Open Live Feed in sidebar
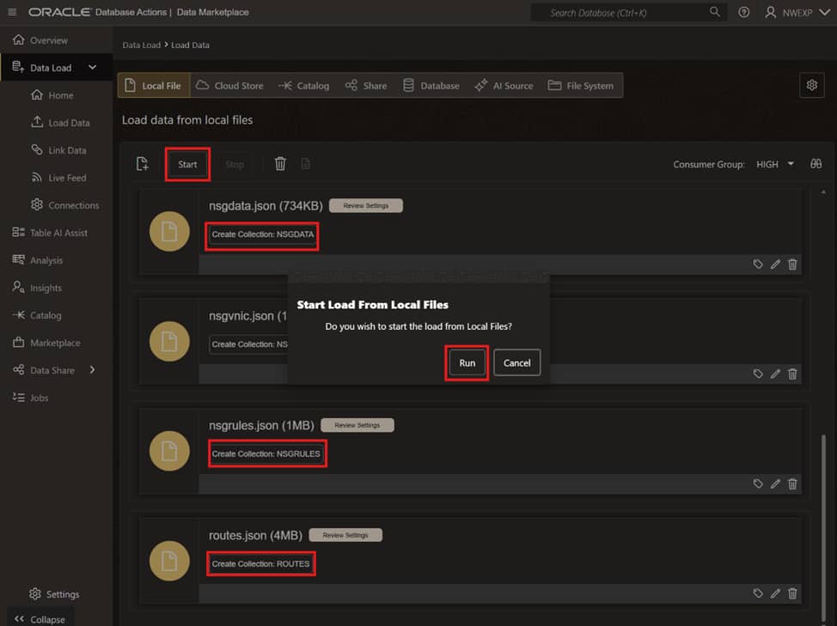 pyautogui.click(x=58, y=178)
